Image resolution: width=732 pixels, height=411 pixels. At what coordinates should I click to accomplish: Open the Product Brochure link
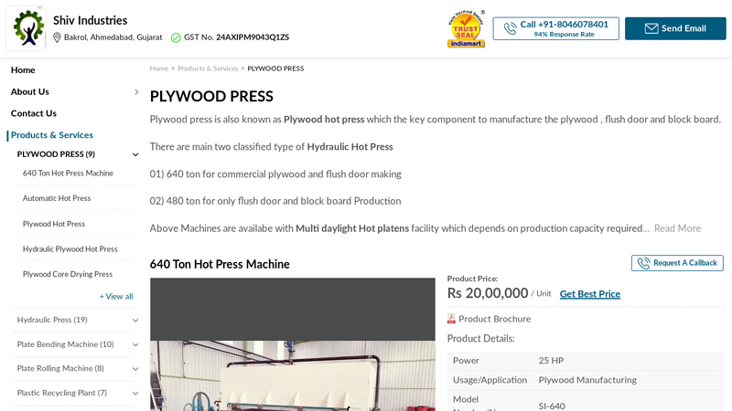pyautogui.click(x=494, y=319)
